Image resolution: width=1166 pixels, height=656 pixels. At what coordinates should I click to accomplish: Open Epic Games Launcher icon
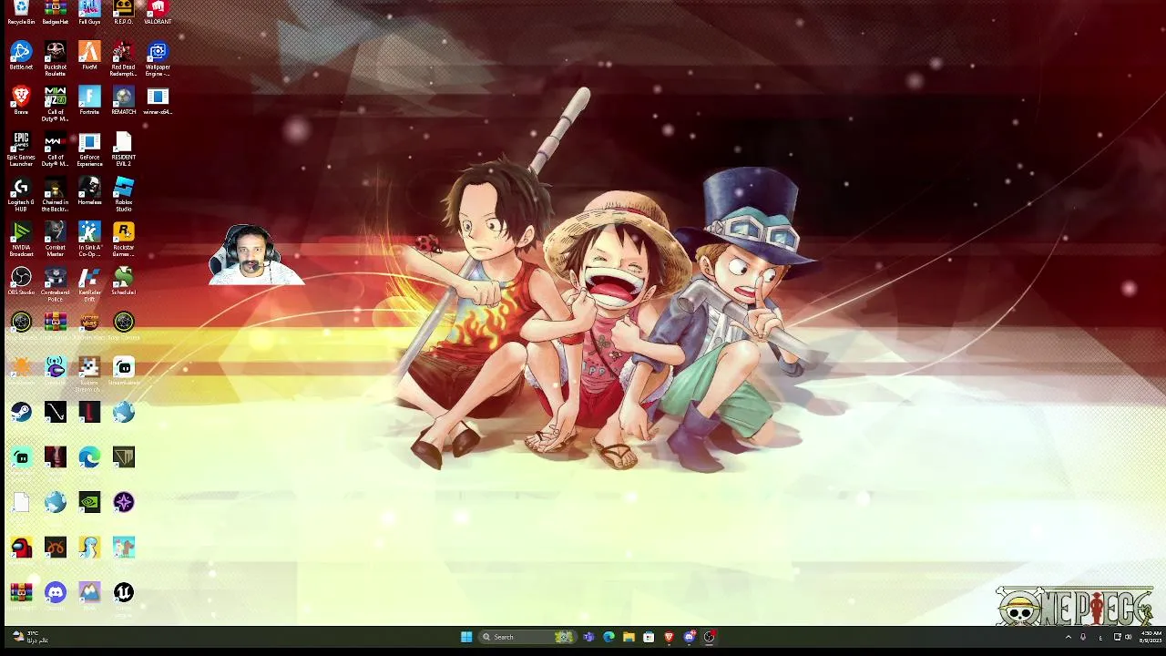[21, 149]
